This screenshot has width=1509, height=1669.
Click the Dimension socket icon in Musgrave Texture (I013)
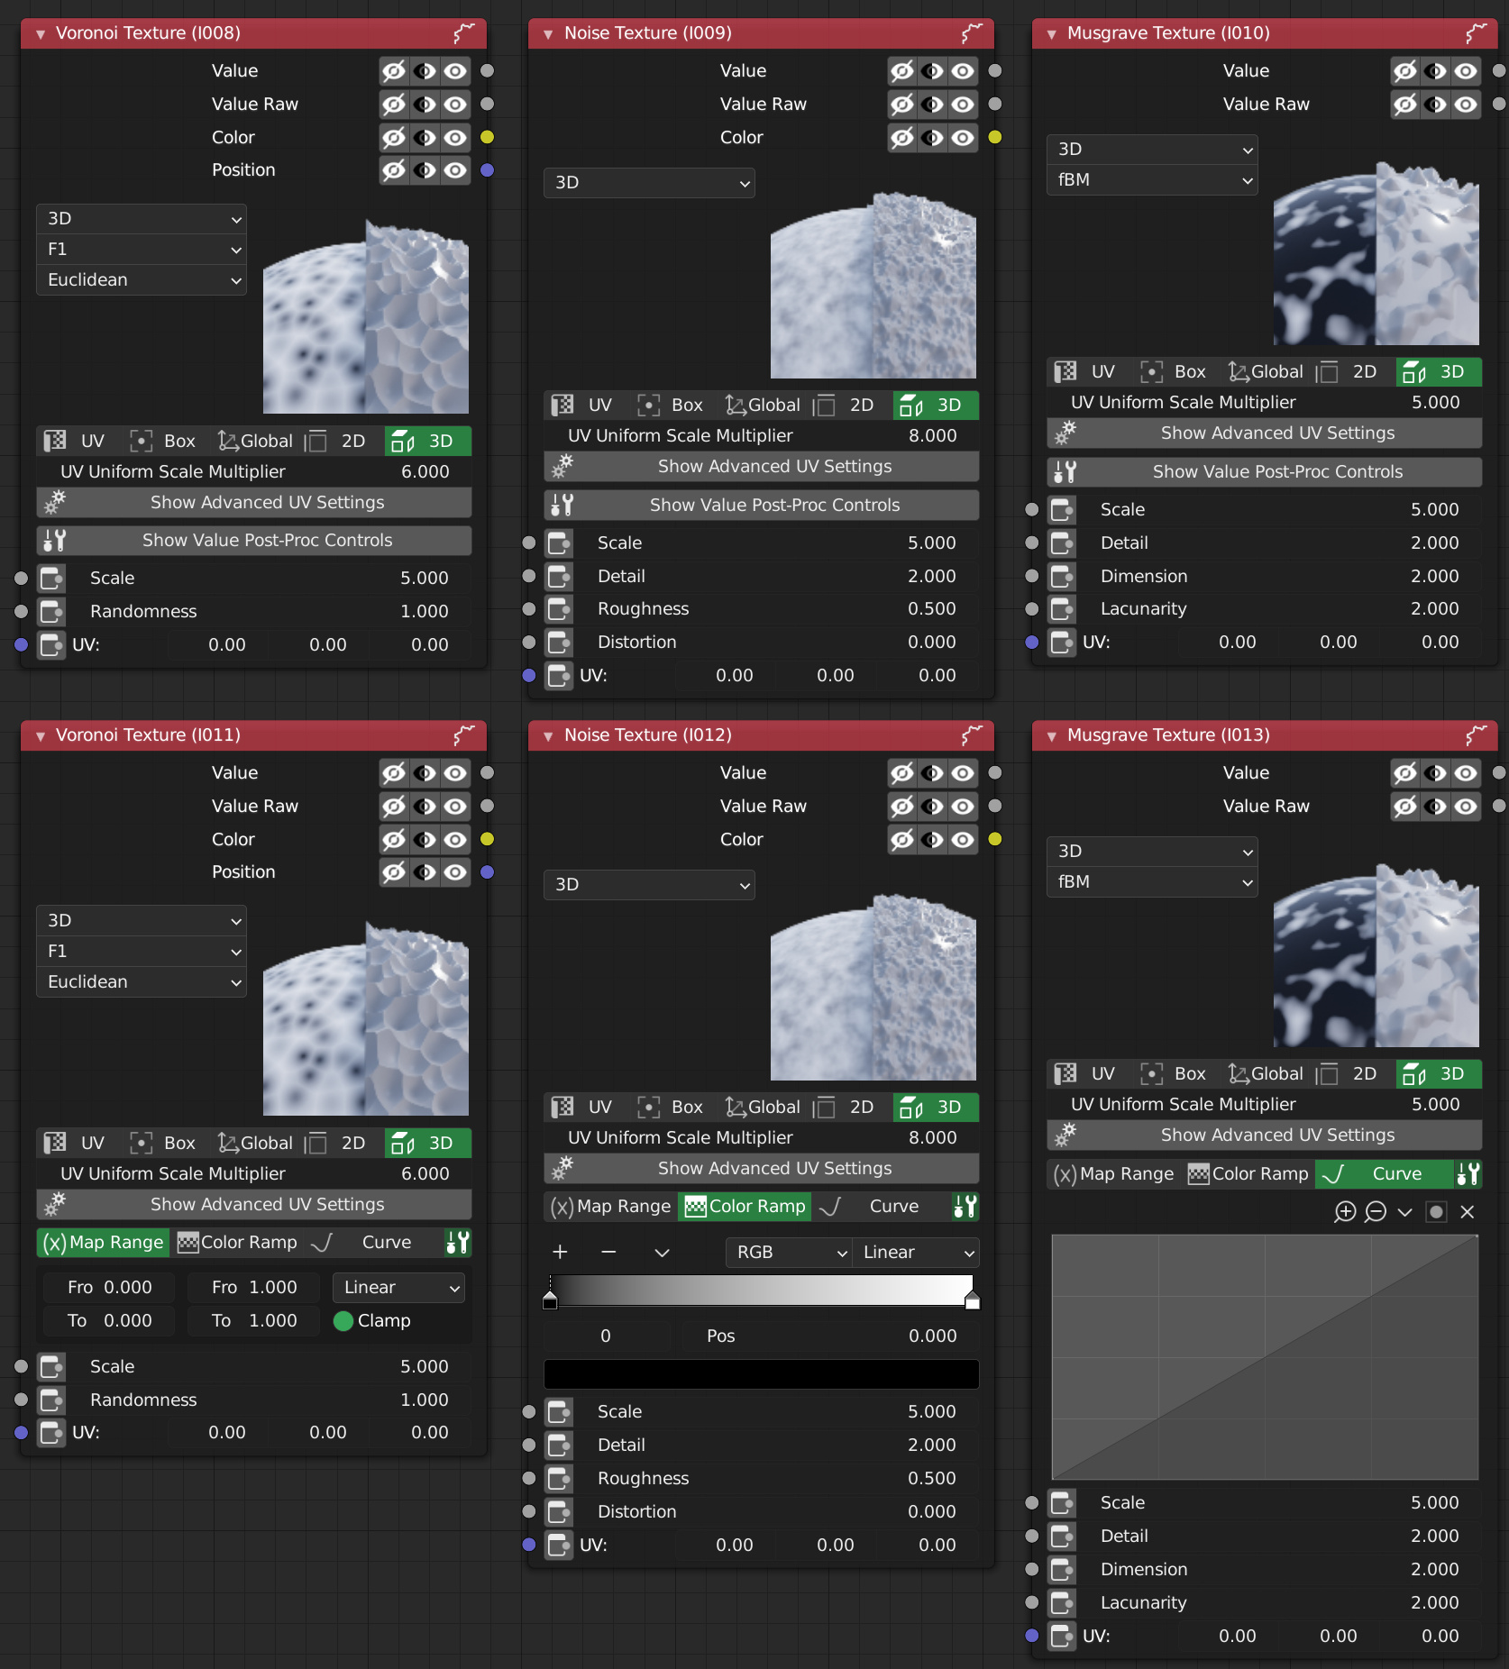pos(1063,1569)
